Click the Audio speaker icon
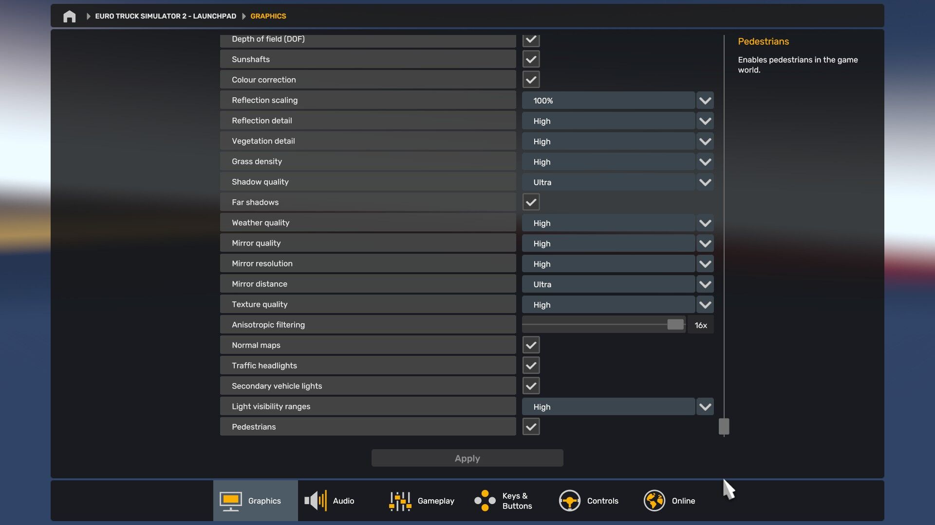This screenshot has width=935, height=525. pyautogui.click(x=316, y=501)
